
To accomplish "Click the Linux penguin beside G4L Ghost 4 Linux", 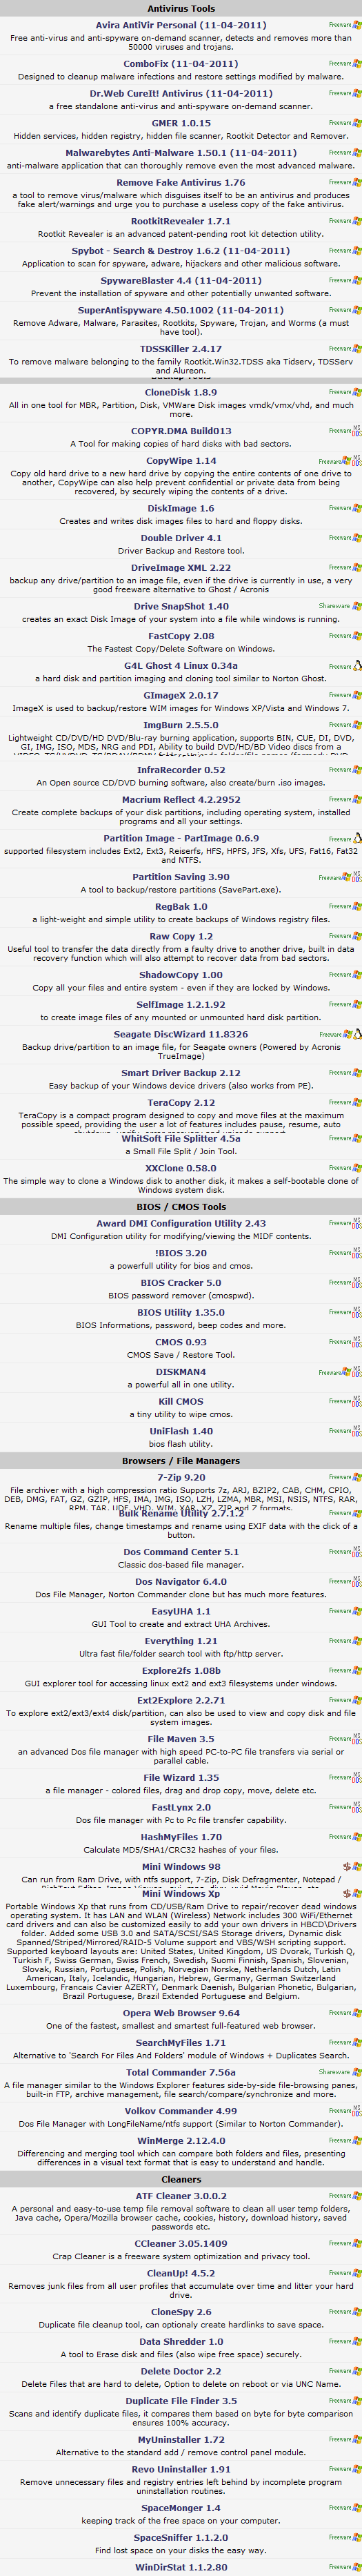I will (x=358, y=666).
